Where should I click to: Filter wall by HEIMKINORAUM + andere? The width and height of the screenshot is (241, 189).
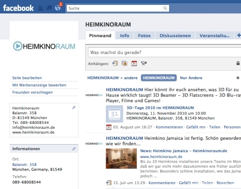[x=112, y=78]
